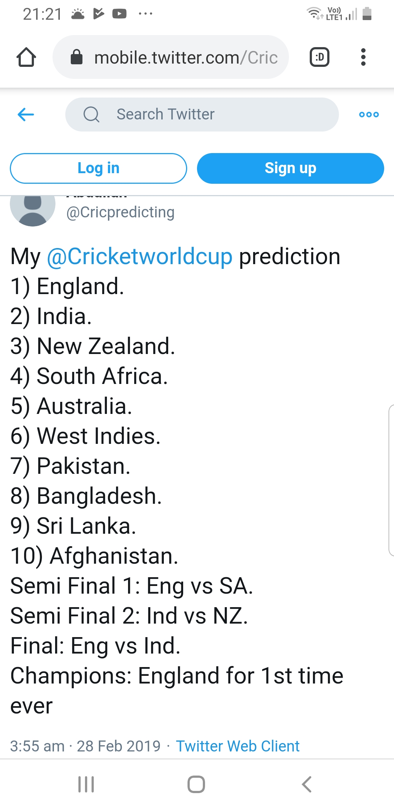This screenshot has height=811, width=394.
Task: Open the @Cricpredicting handle
Action: pyautogui.click(x=120, y=213)
